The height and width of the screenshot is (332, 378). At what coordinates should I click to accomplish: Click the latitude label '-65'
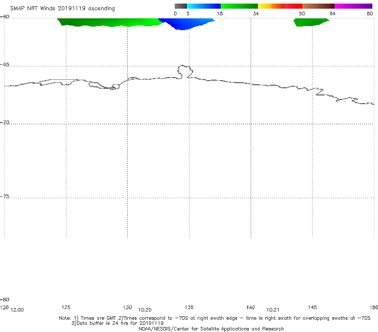pos(5,65)
